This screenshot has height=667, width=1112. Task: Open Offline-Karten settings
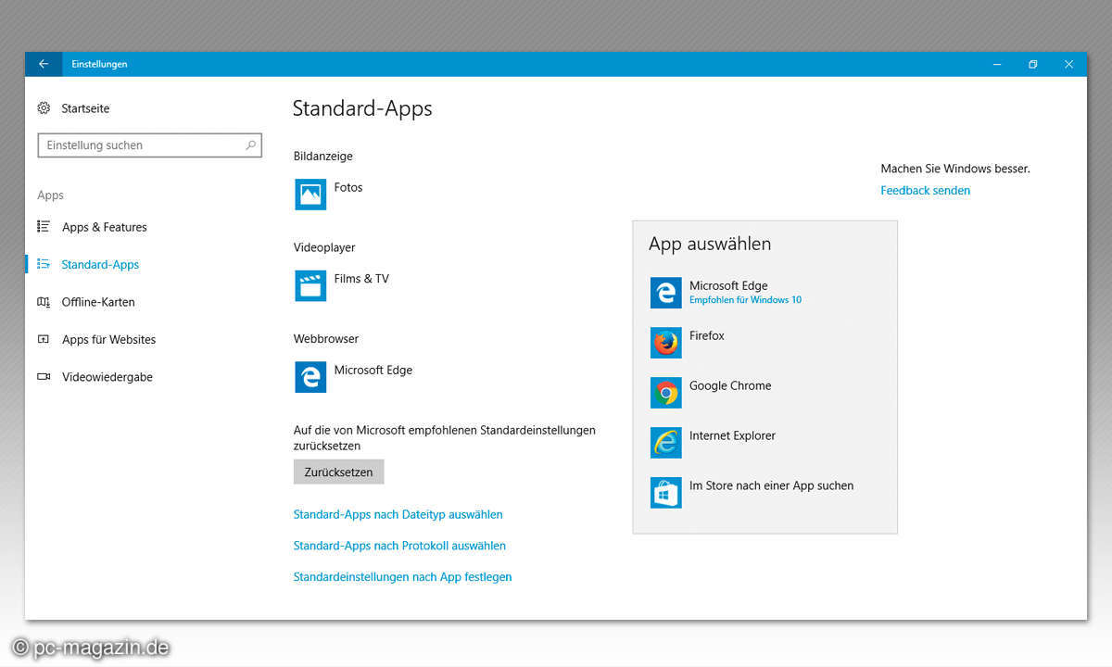click(98, 302)
